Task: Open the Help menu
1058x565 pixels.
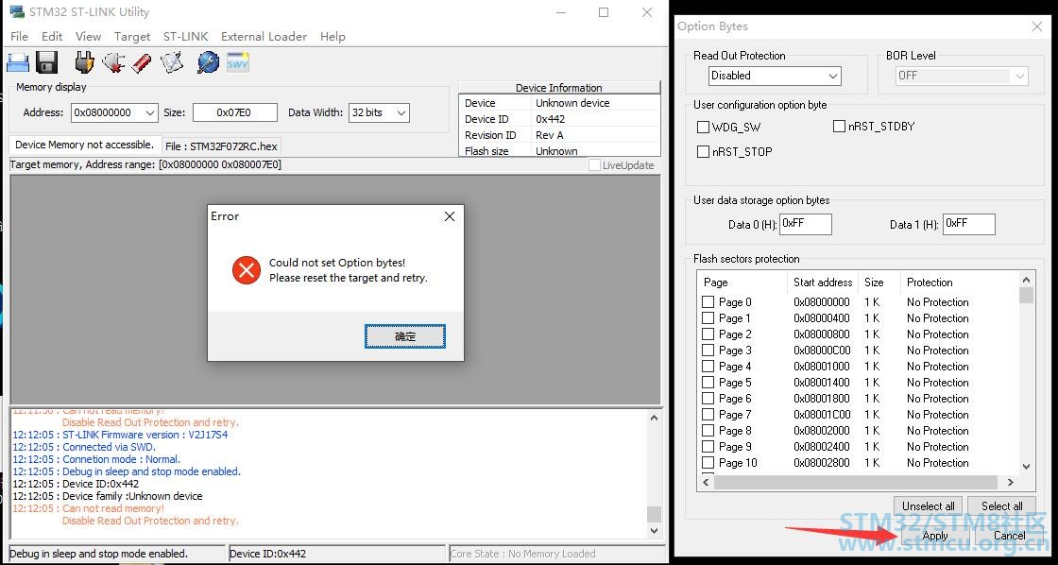Action: click(x=333, y=37)
